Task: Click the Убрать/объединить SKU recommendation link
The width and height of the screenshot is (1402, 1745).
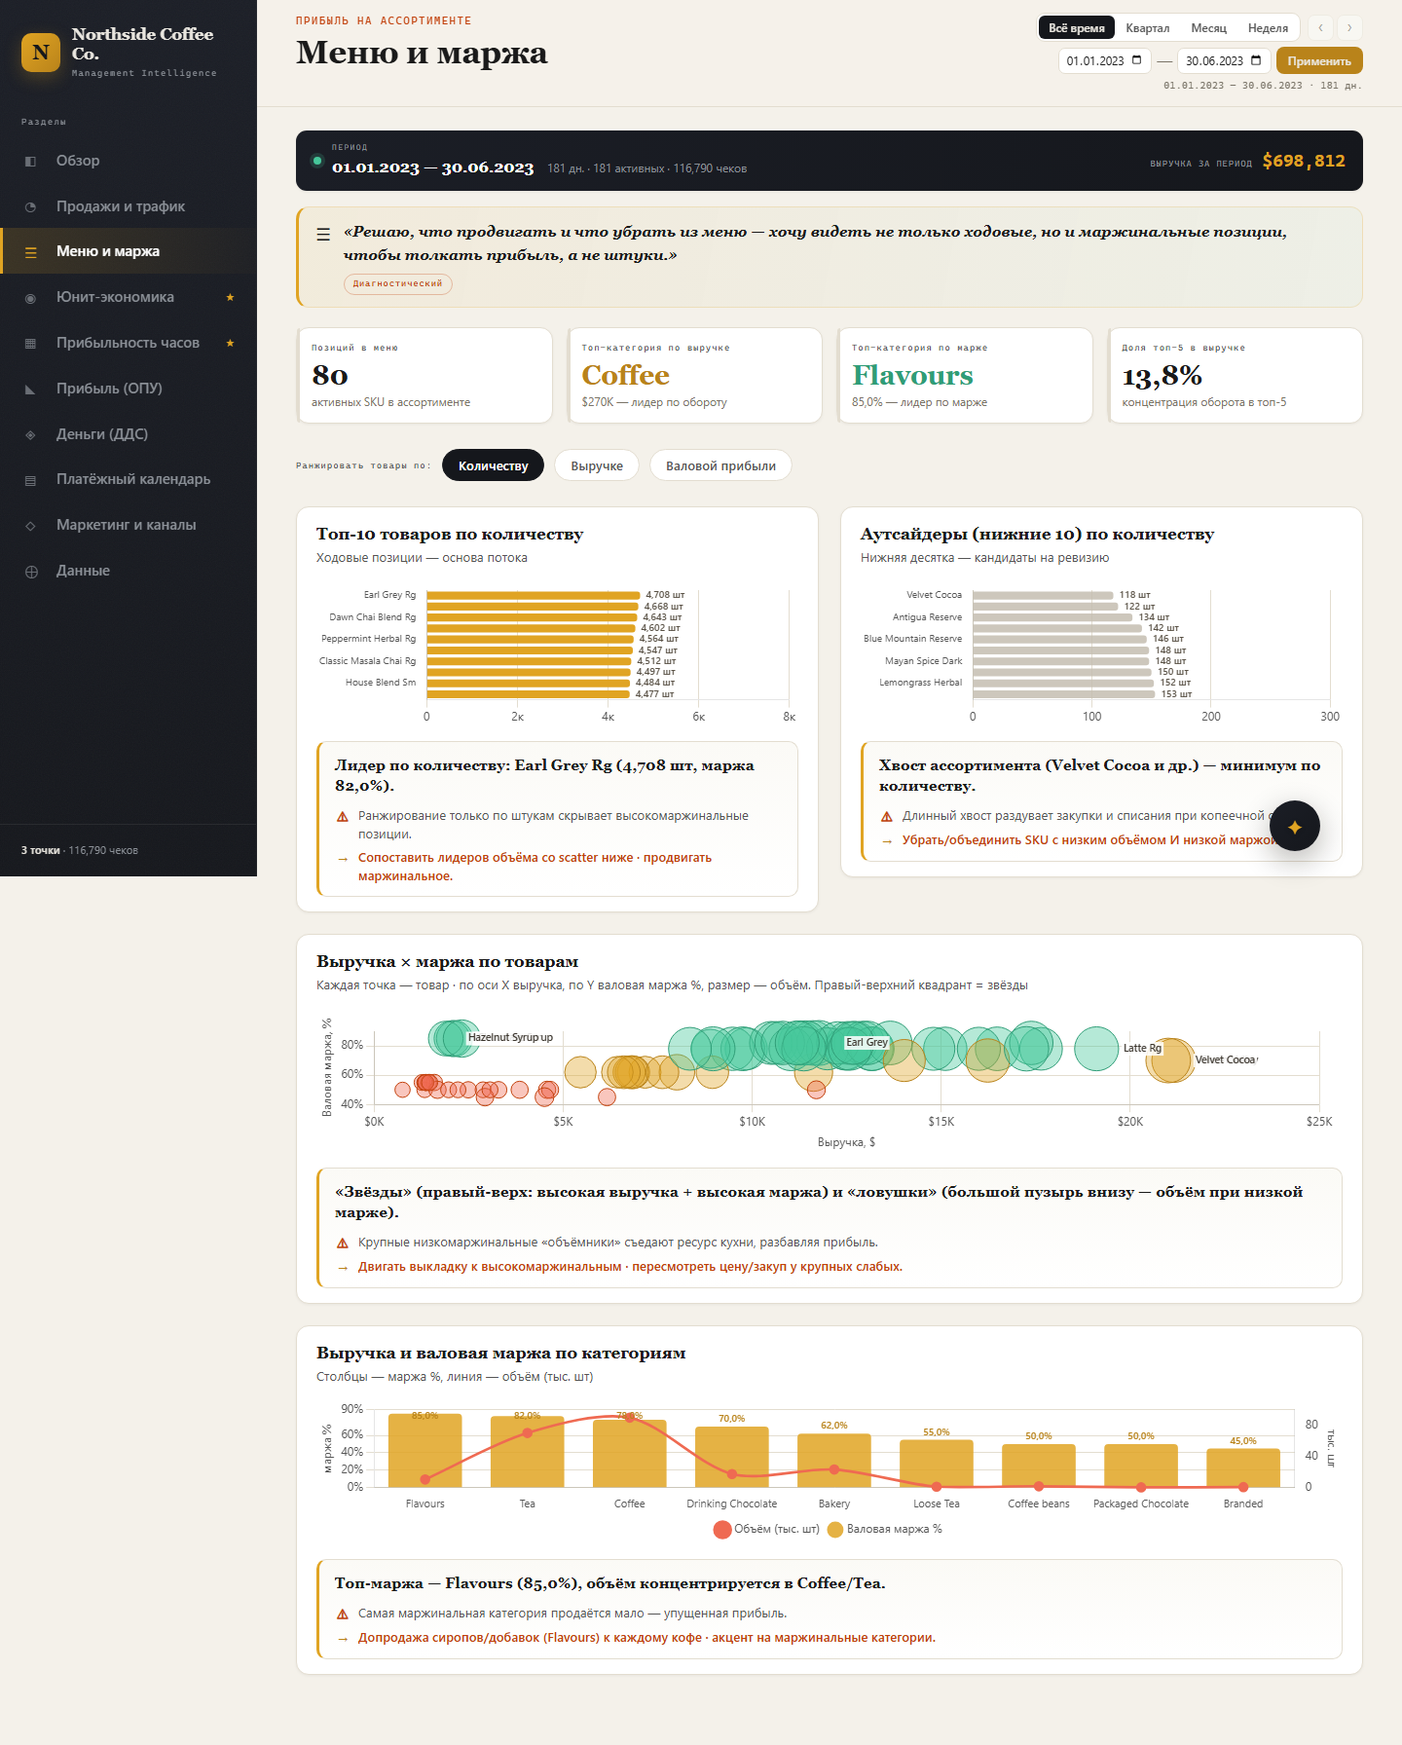Action: click(x=1088, y=840)
